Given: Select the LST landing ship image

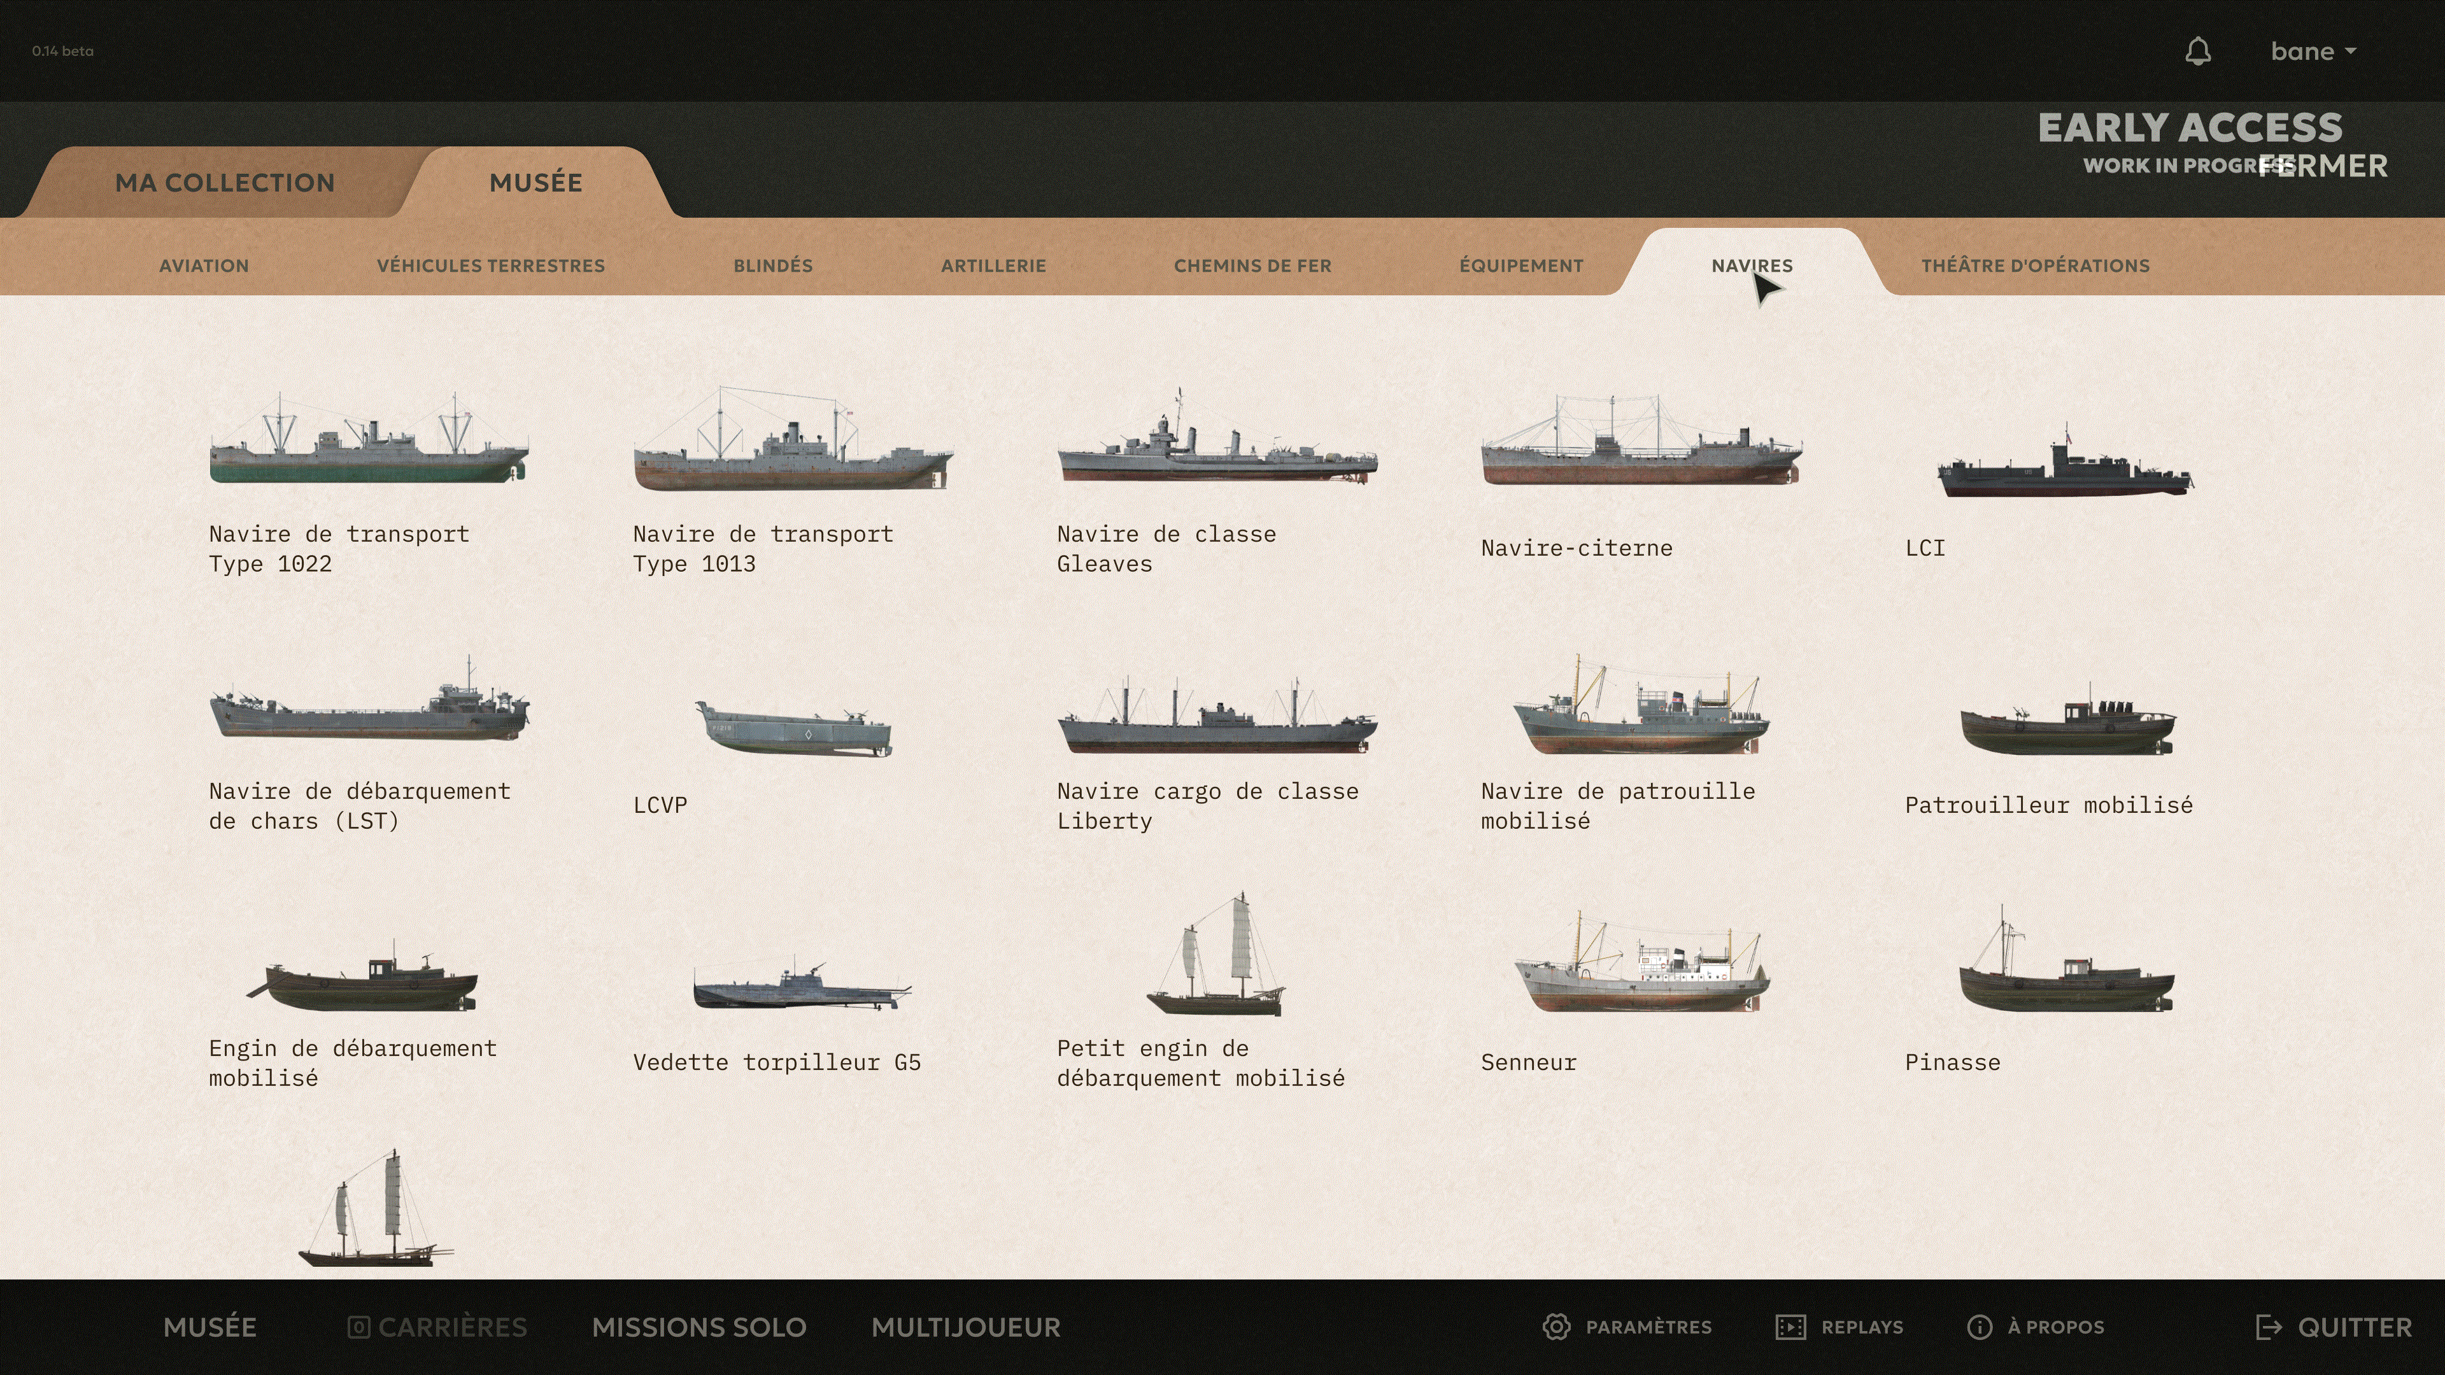Looking at the screenshot, I should point(369,698).
